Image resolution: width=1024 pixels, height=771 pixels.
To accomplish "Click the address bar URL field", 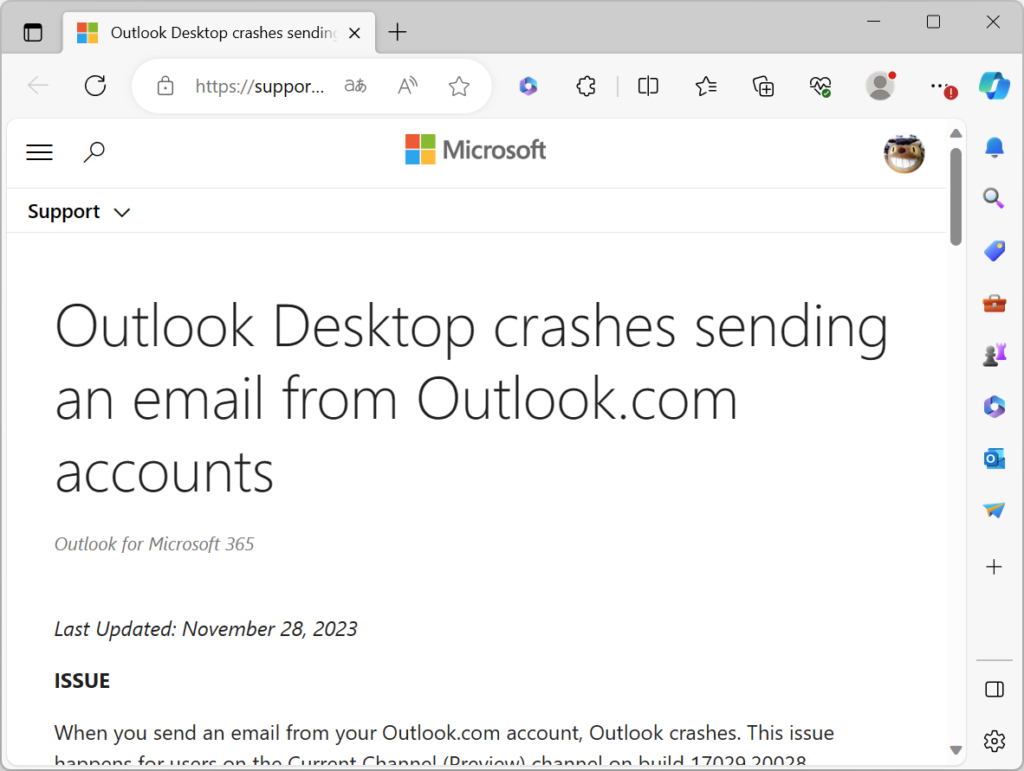I will 260,86.
